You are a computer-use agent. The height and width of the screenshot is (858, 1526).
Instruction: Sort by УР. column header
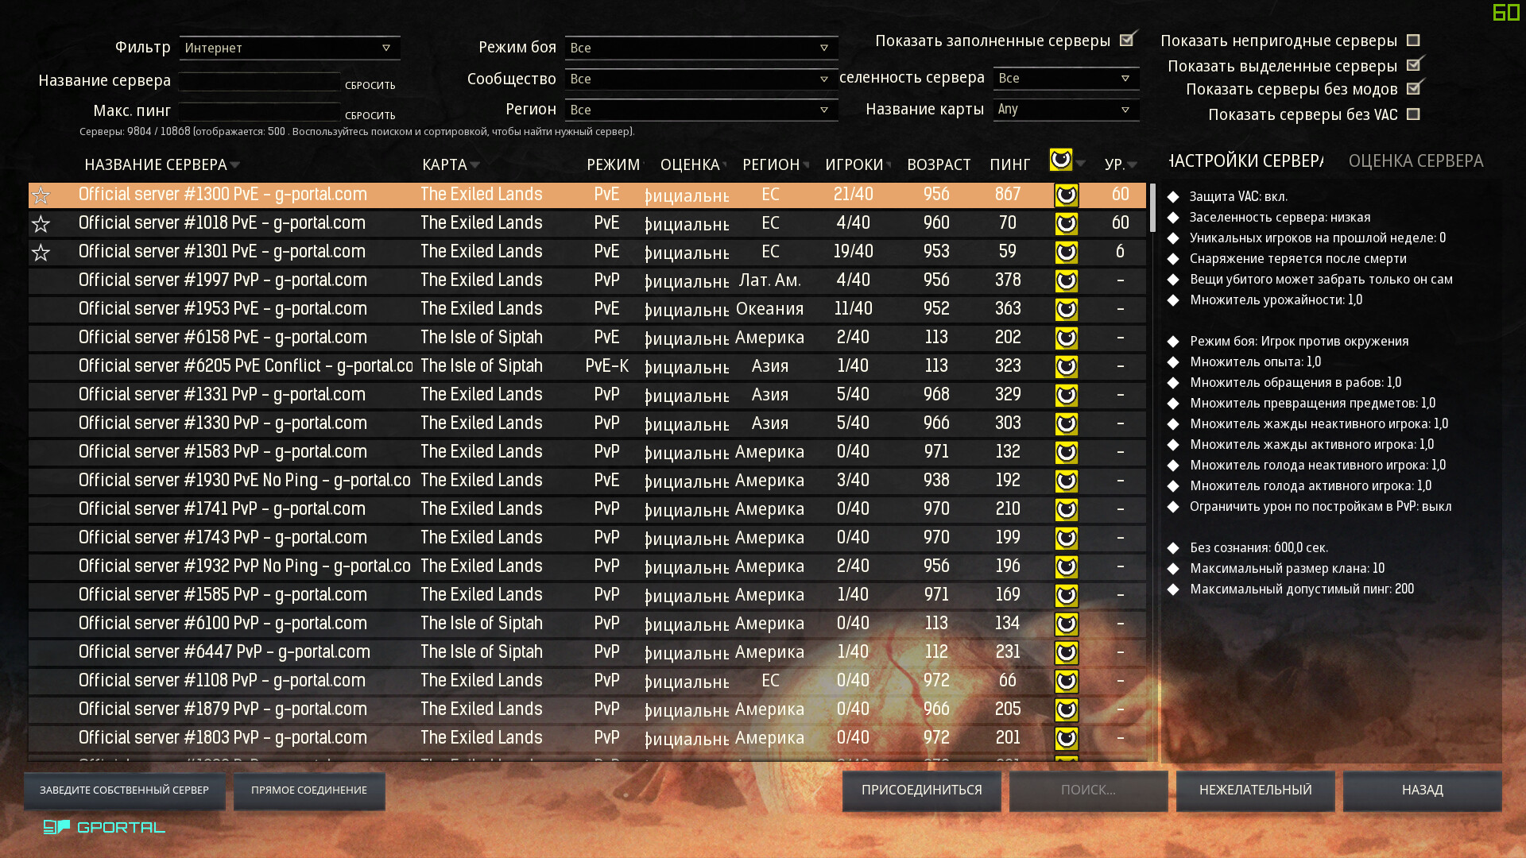(x=1121, y=164)
